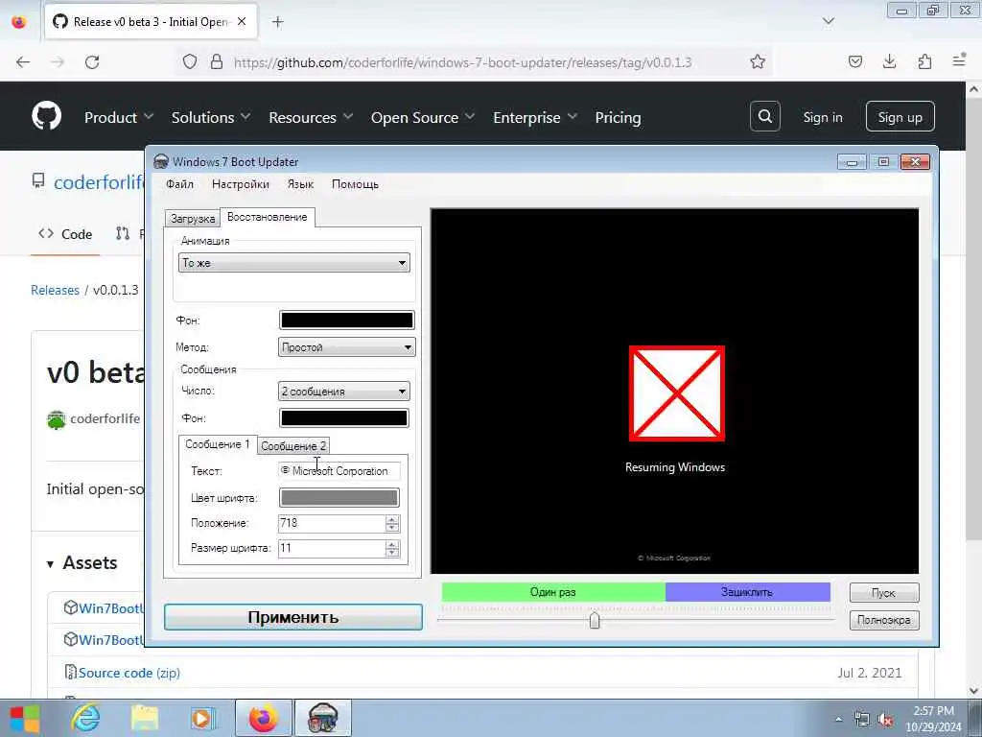Click the Sign up button
Viewport: 982px width, 737px height.
point(900,116)
